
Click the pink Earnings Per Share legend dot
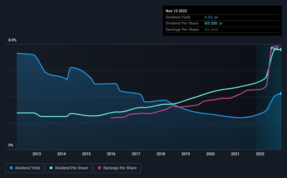click(x=99, y=168)
